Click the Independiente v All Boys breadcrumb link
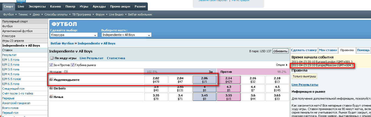 click(96, 43)
